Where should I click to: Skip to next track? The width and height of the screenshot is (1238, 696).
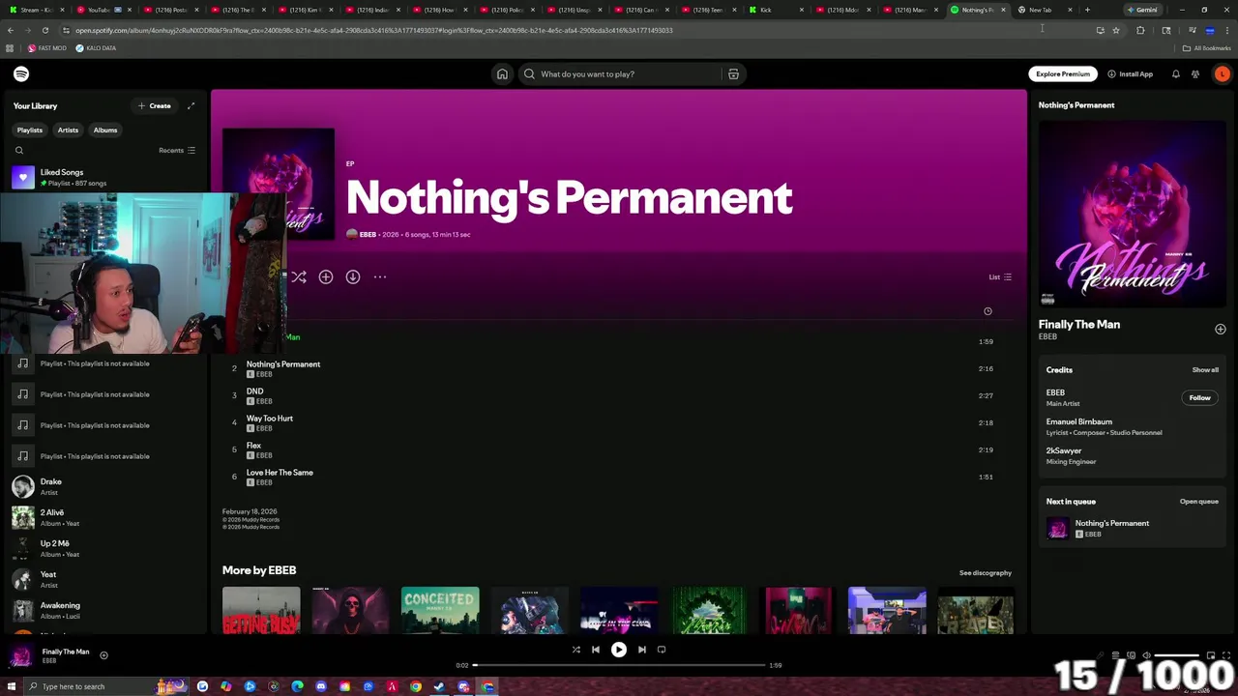(642, 650)
